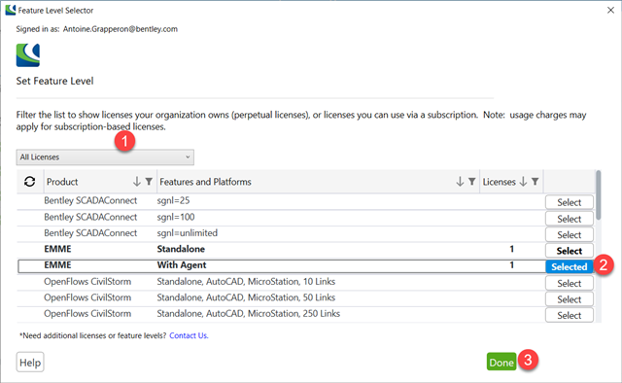Select OpenFlows CivilStorm 250 Links license
The height and width of the screenshot is (383, 622).
tap(570, 315)
